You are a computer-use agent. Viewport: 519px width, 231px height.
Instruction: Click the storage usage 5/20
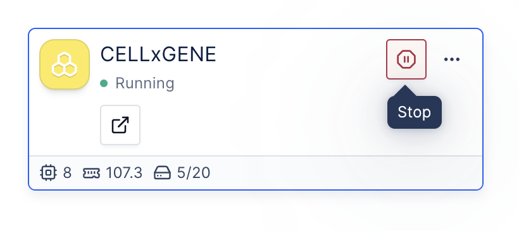tap(194, 173)
